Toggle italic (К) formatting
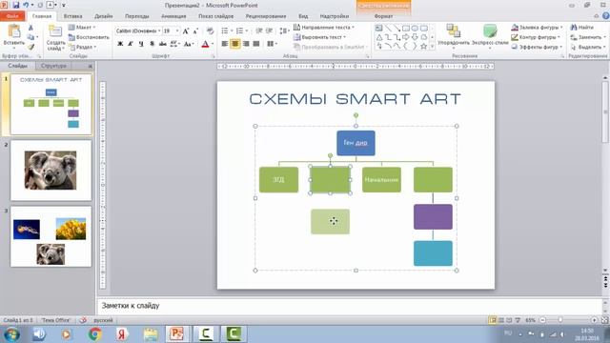Image resolution: width=610 pixels, height=343 pixels. point(131,44)
